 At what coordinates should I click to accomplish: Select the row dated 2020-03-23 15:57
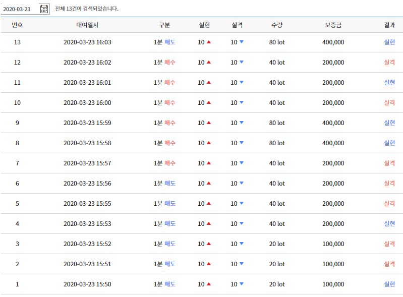(202, 163)
